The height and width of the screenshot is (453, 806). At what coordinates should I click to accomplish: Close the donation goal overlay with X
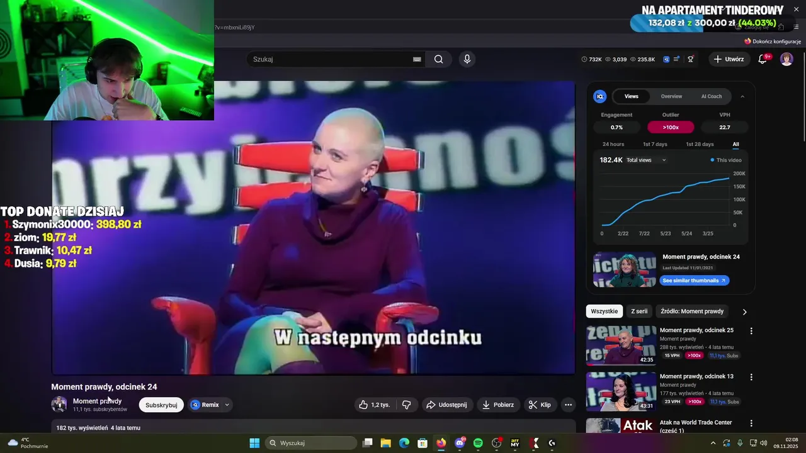point(796,9)
